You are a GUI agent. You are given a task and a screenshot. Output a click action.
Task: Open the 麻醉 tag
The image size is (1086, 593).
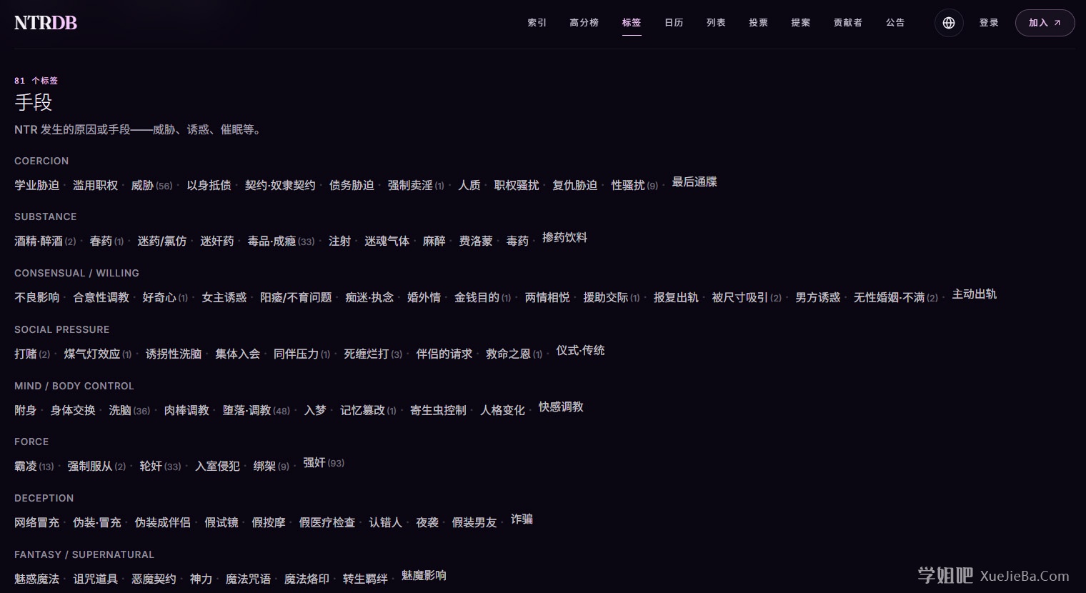tap(434, 241)
